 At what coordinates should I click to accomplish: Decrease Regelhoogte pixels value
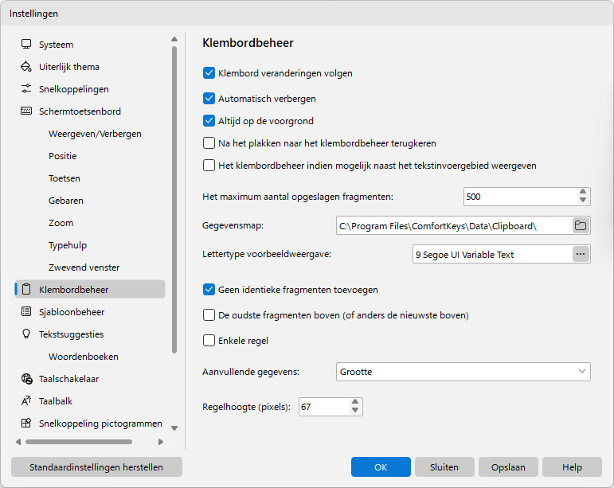354,411
